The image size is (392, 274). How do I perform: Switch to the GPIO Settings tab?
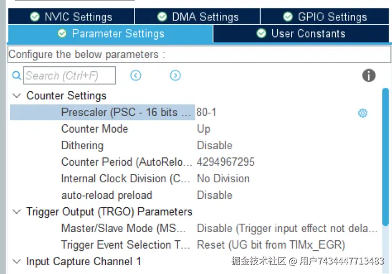pos(325,17)
